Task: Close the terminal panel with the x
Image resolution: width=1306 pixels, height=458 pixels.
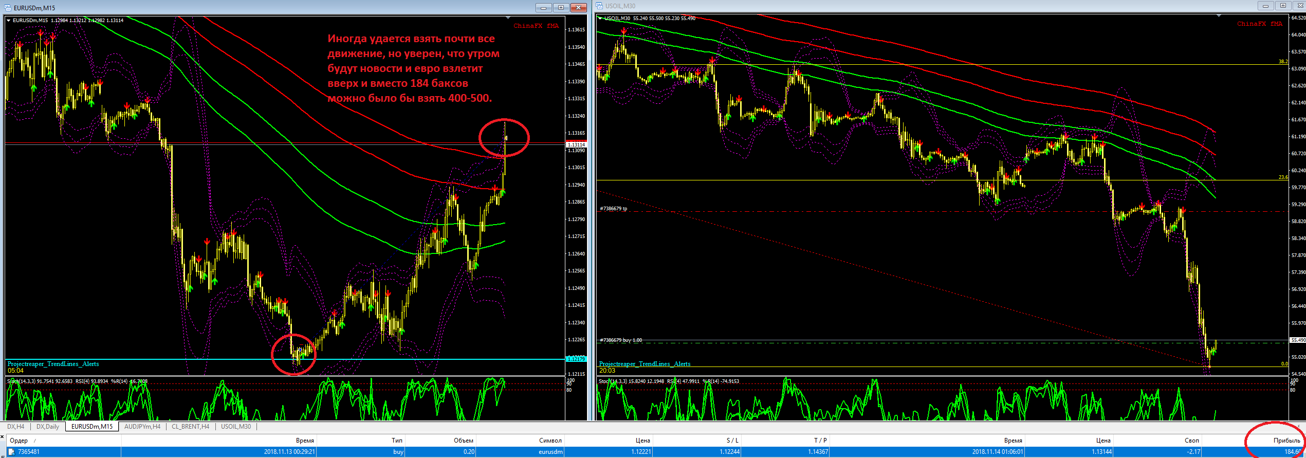Action: pyautogui.click(x=2, y=437)
